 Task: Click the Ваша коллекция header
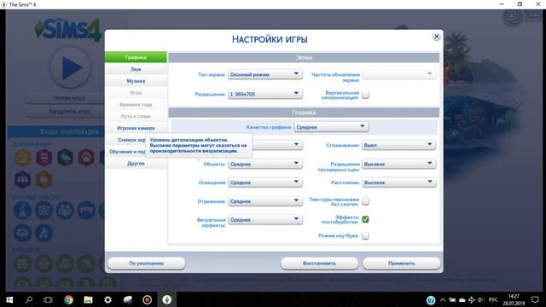(70, 132)
